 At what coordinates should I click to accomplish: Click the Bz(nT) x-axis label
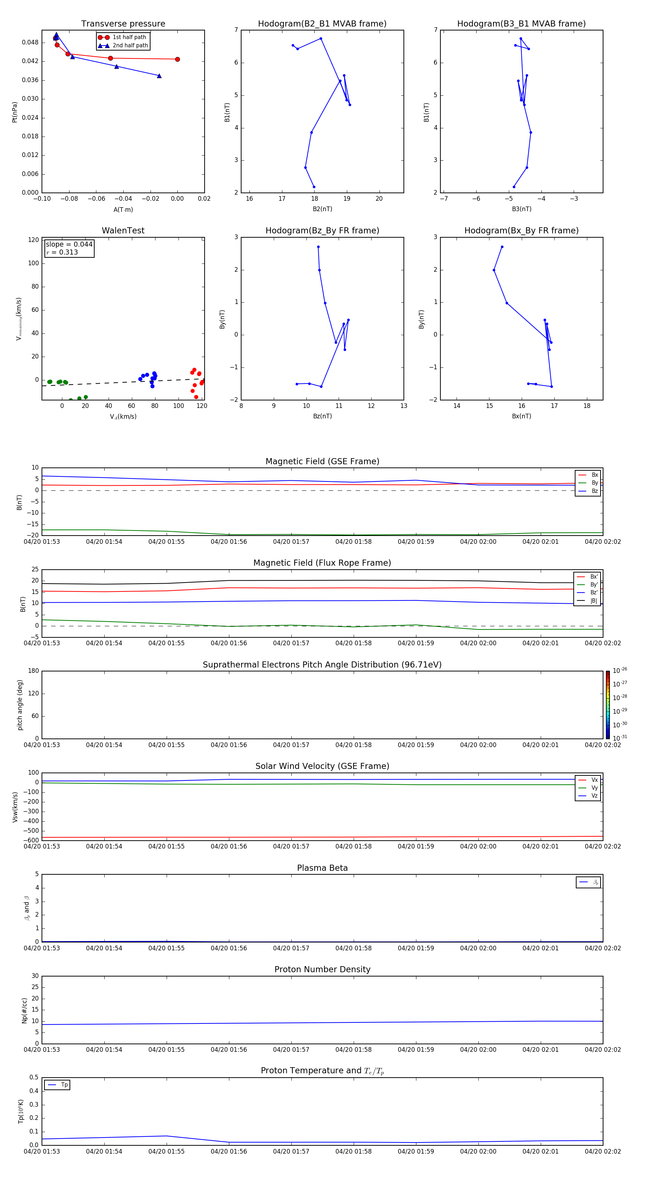click(x=322, y=416)
